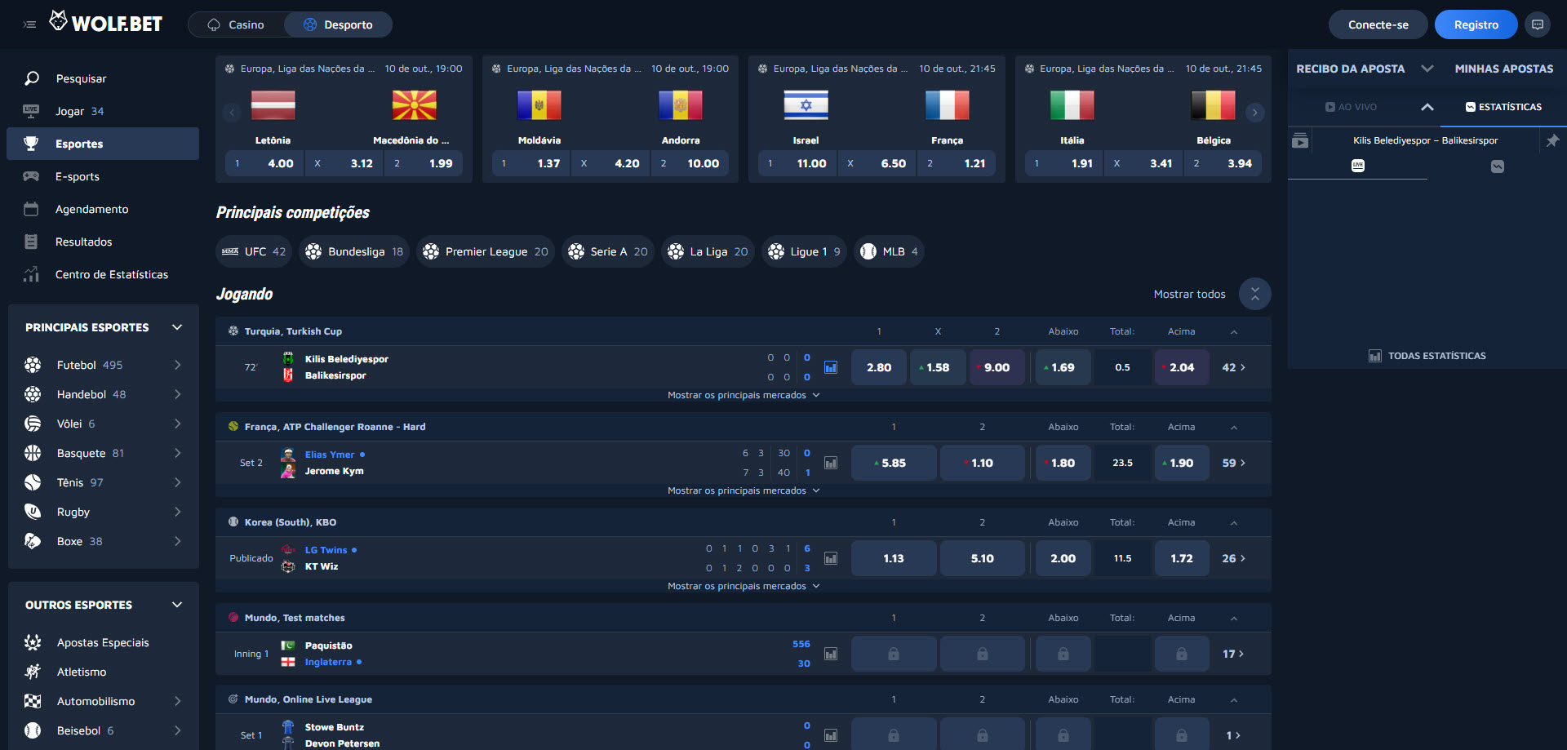1567x750 pixels.
Task: Bet 2.80 on Kilis Belediyespor win
Action: [878, 367]
